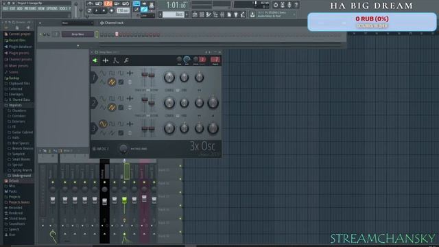Toggle the Deep Bass channel mute LED

[x=41, y=34]
